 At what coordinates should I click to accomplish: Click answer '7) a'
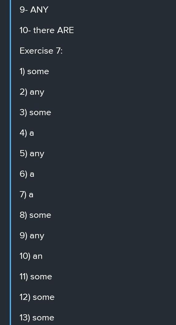coord(27,195)
